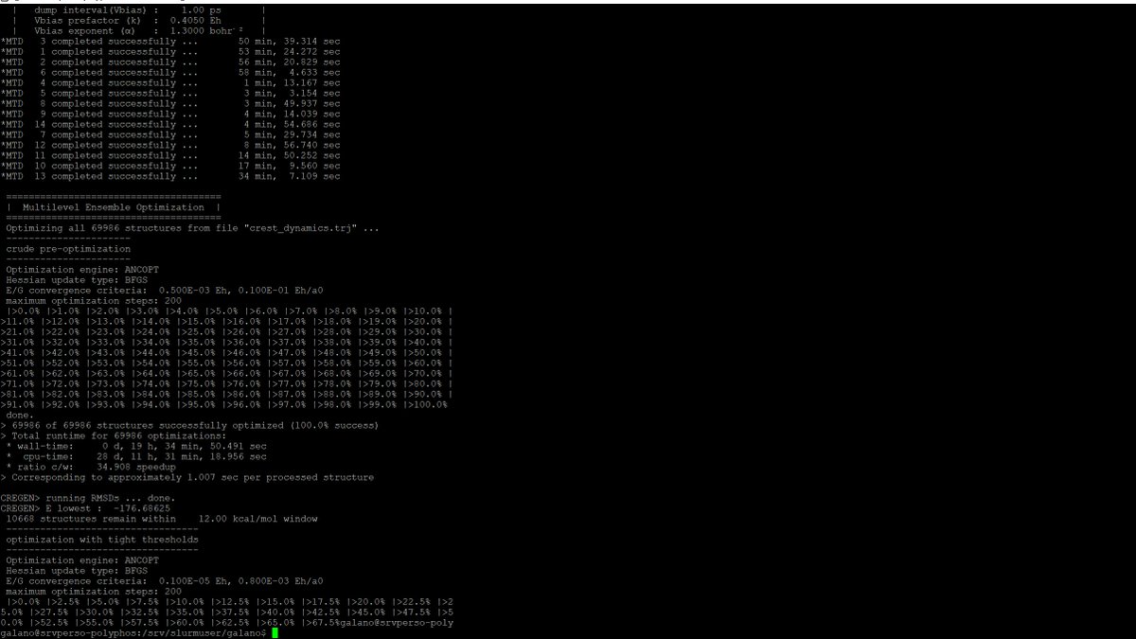Click the cpu-time line (28 d, 11 h)
Image resolution: width=1136 pixels, height=639 pixels.
click(136, 456)
